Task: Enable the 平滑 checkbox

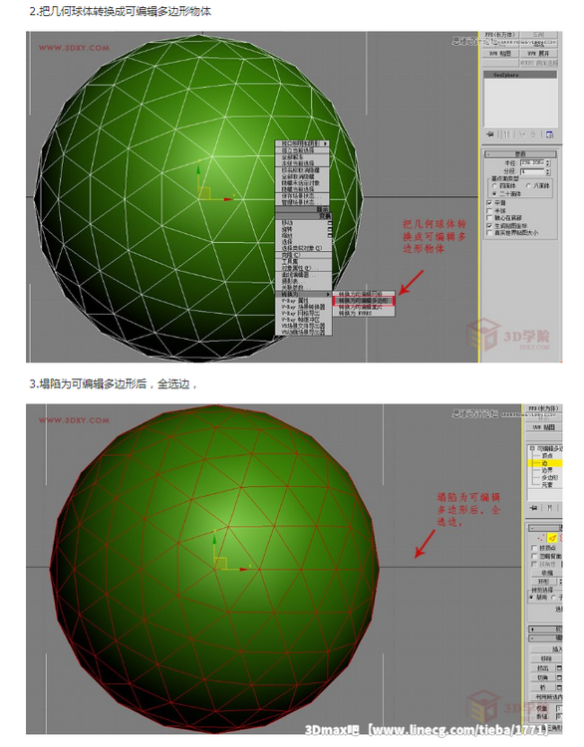Action: [x=489, y=203]
